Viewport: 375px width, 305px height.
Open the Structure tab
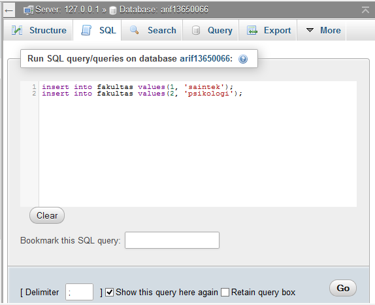coord(39,30)
